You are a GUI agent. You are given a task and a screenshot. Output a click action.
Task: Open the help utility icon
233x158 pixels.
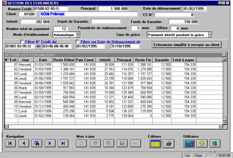coord(202,143)
